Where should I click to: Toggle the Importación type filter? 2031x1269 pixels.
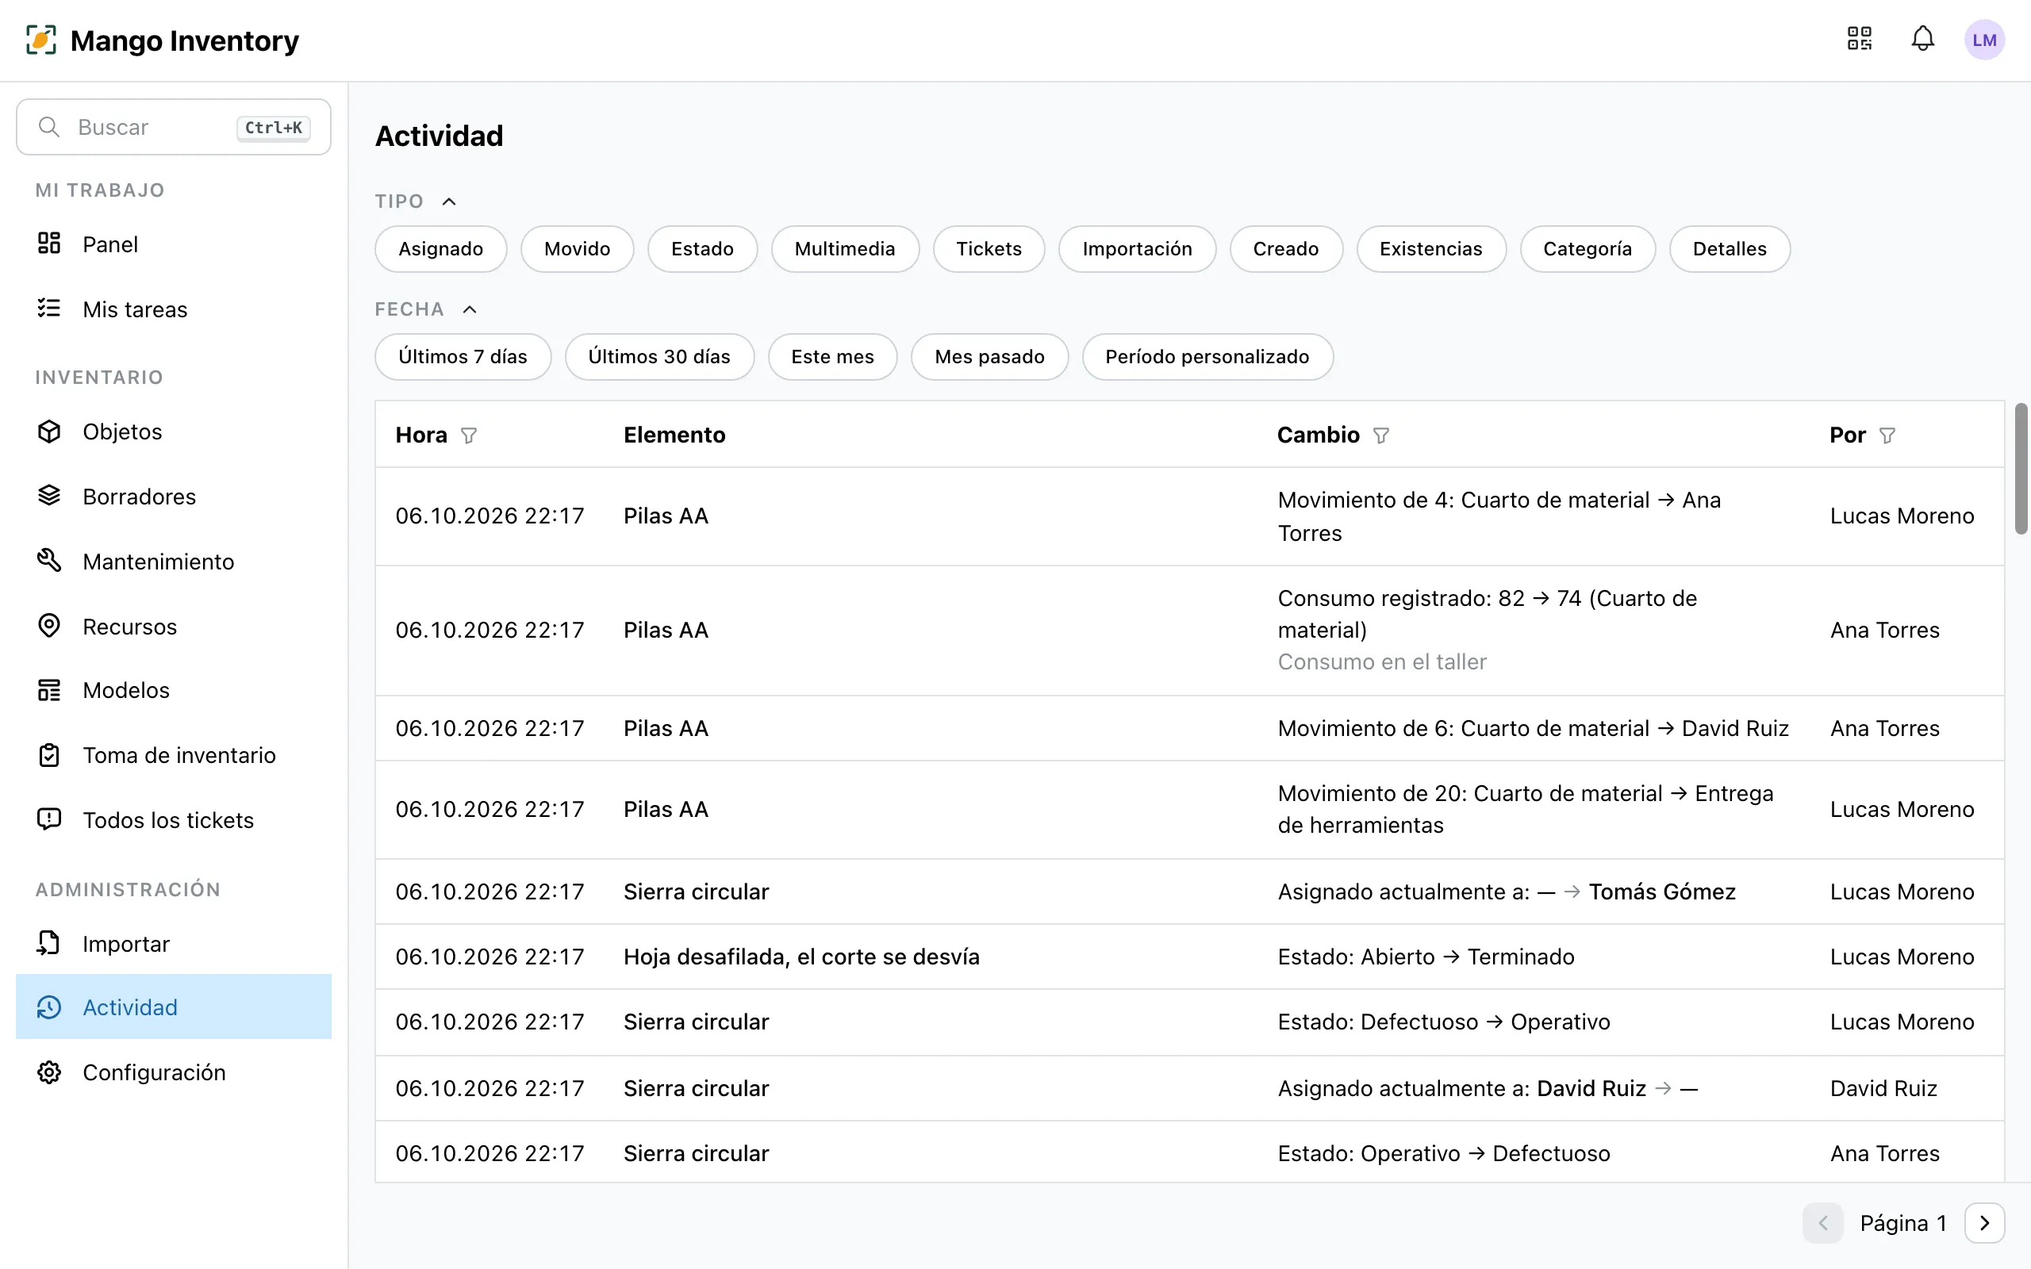point(1137,248)
